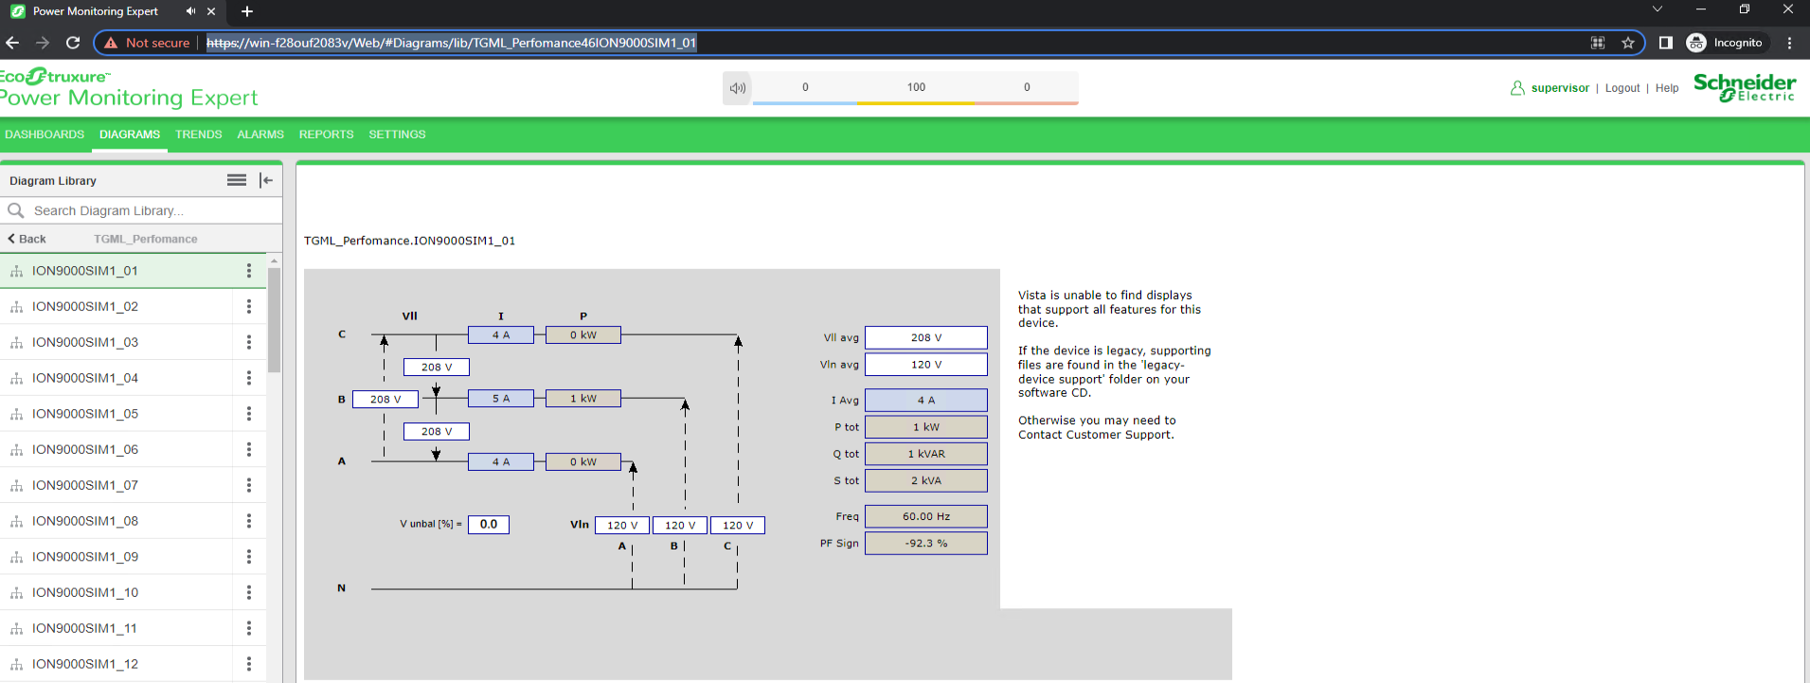Click the Vll avg 208 V value

tap(926, 337)
